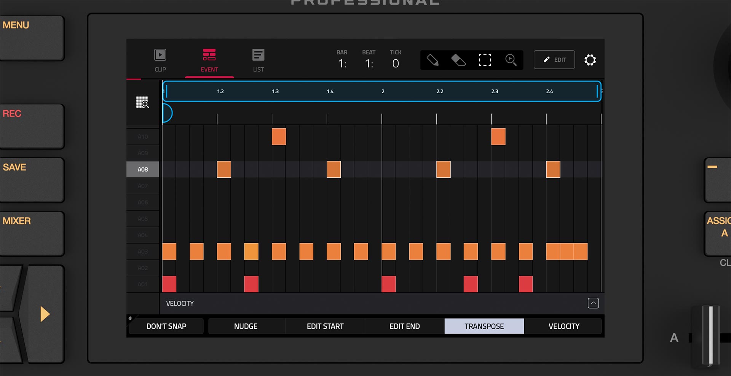Toggle the Don't Snap option
This screenshot has width=731, height=376.
click(x=166, y=326)
